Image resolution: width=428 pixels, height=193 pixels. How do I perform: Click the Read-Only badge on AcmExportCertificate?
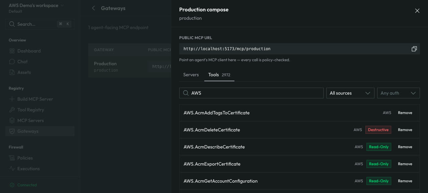pos(379,164)
